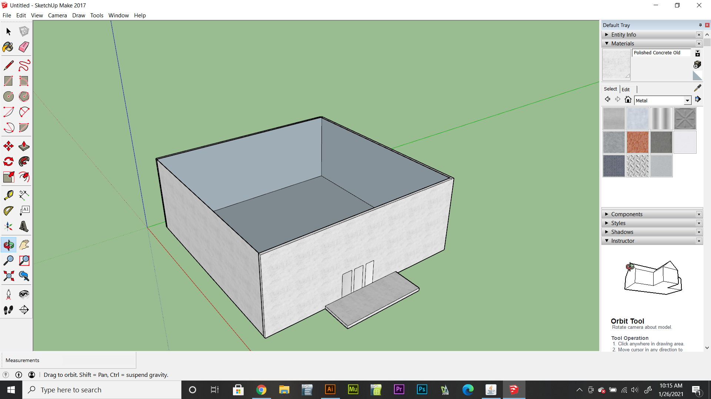
Task: Select the Zoom magnifier tool
Action: 9,260
